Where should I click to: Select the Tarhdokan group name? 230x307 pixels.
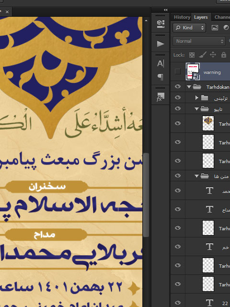tap(218, 87)
